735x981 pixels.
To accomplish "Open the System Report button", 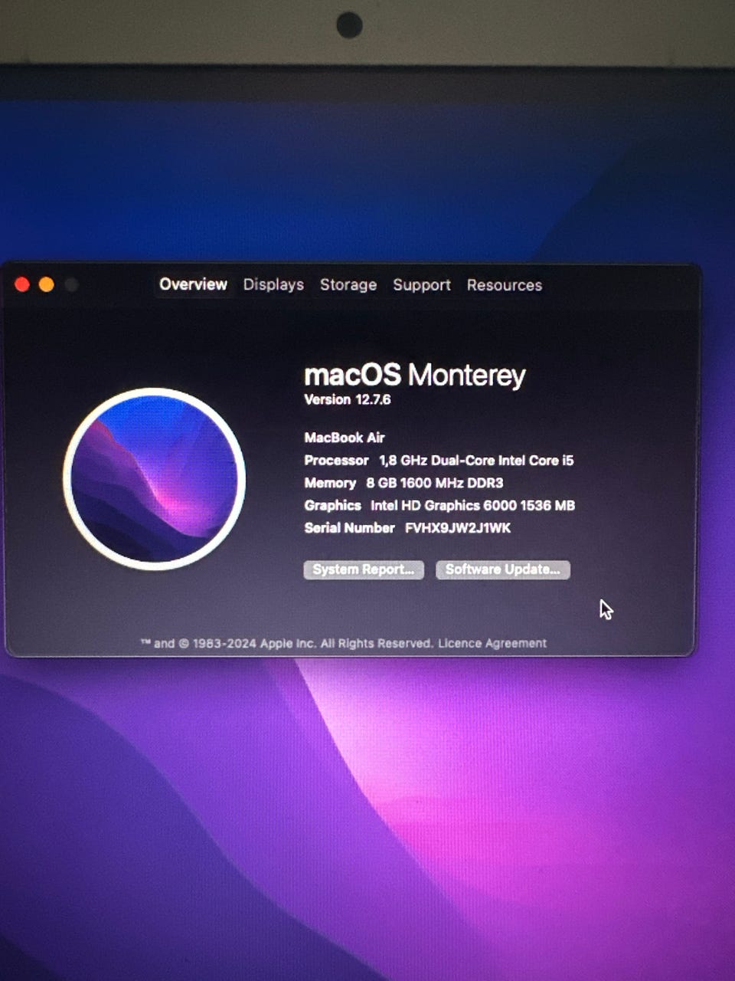I will [x=364, y=569].
